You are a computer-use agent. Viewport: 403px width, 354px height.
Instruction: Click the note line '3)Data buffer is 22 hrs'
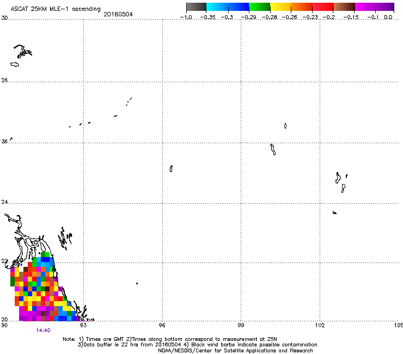click(197, 345)
